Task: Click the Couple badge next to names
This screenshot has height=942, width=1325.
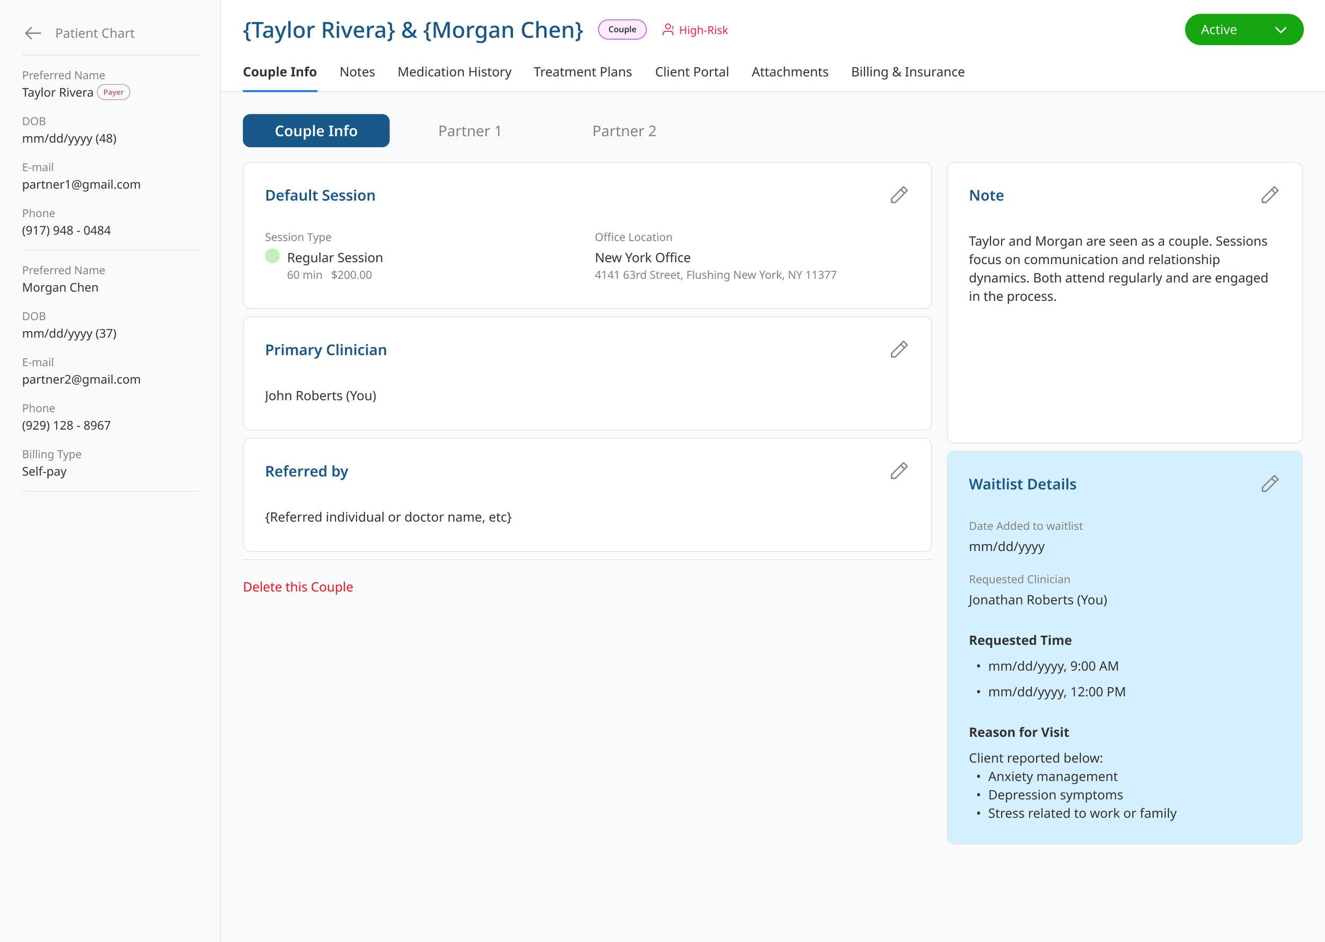Action: 622,30
